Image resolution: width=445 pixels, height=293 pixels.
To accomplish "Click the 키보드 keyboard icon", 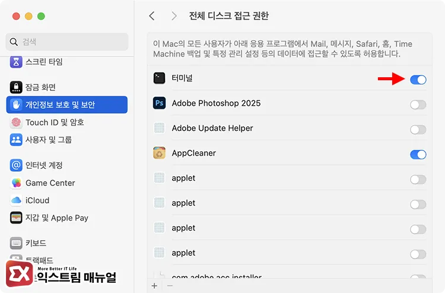I will (x=16, y=243).
